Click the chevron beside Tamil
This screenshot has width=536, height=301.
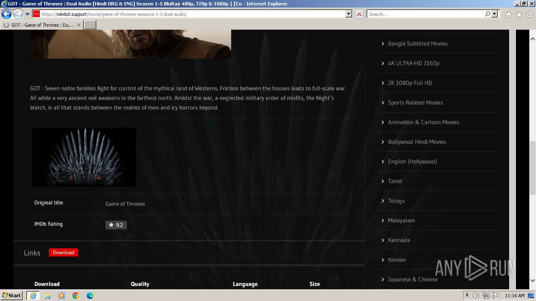383,181
